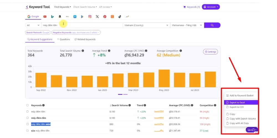The width and height of the screenshot is (277, 138).
Task: Switch to the App Store keyword source
Action: [75, 17]
